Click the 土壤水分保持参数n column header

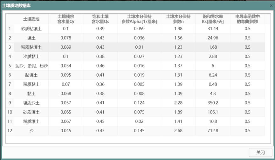178,19
